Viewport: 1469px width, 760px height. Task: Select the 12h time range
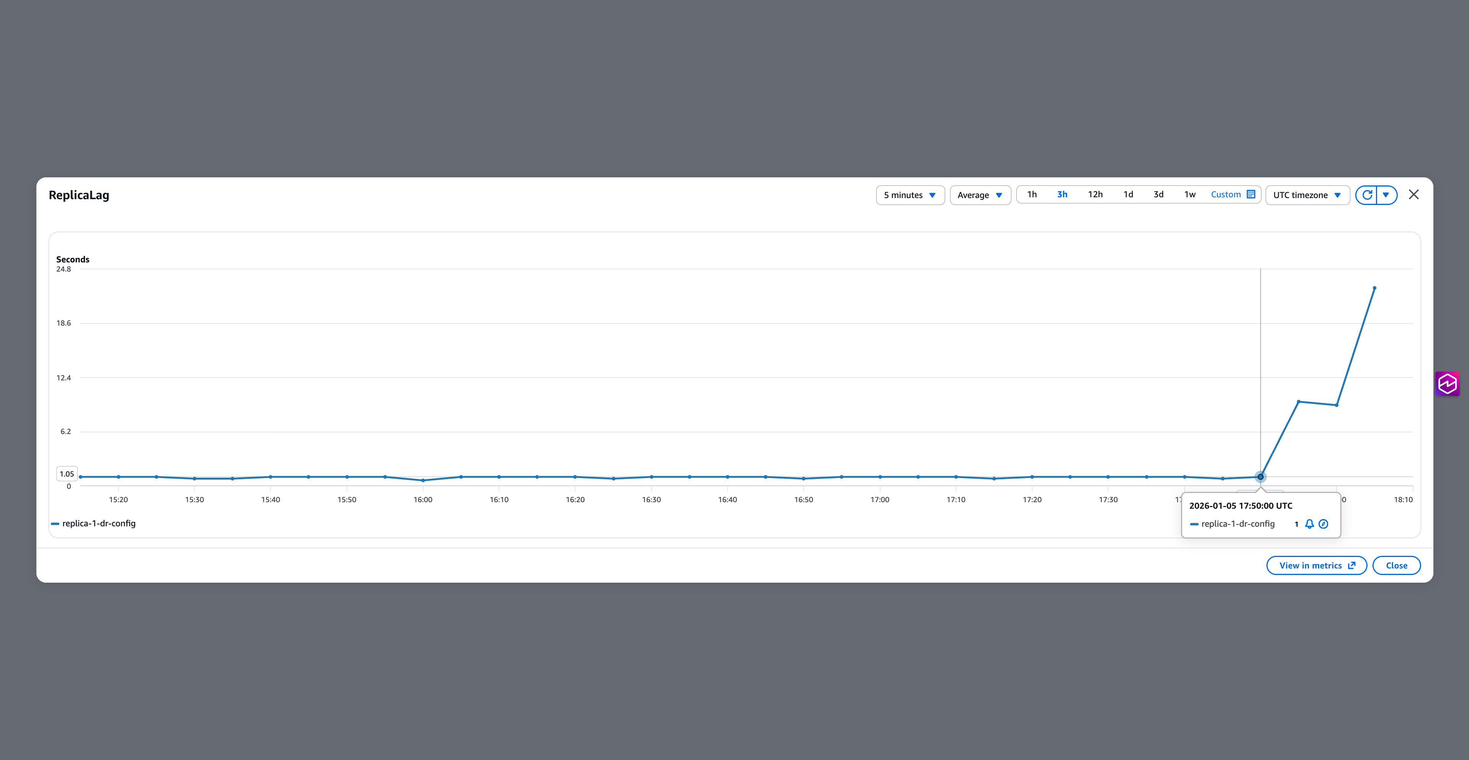coord(1095,195)
